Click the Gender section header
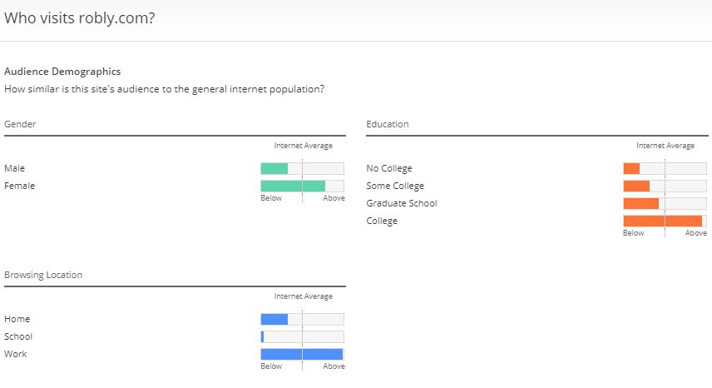Image resolution: width=712 pixels, height=388 pixels. tap(20, 124)
